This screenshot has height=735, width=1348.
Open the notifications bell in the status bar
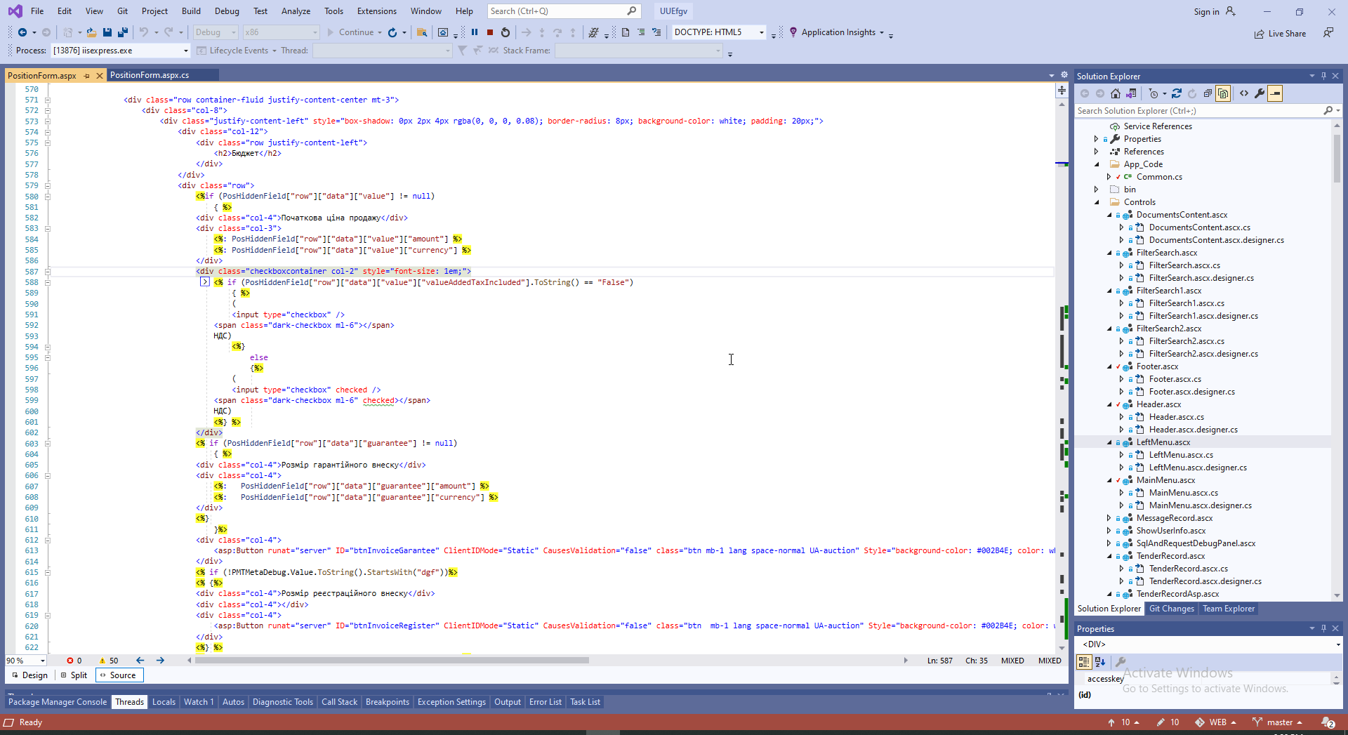coord(1328,722)
